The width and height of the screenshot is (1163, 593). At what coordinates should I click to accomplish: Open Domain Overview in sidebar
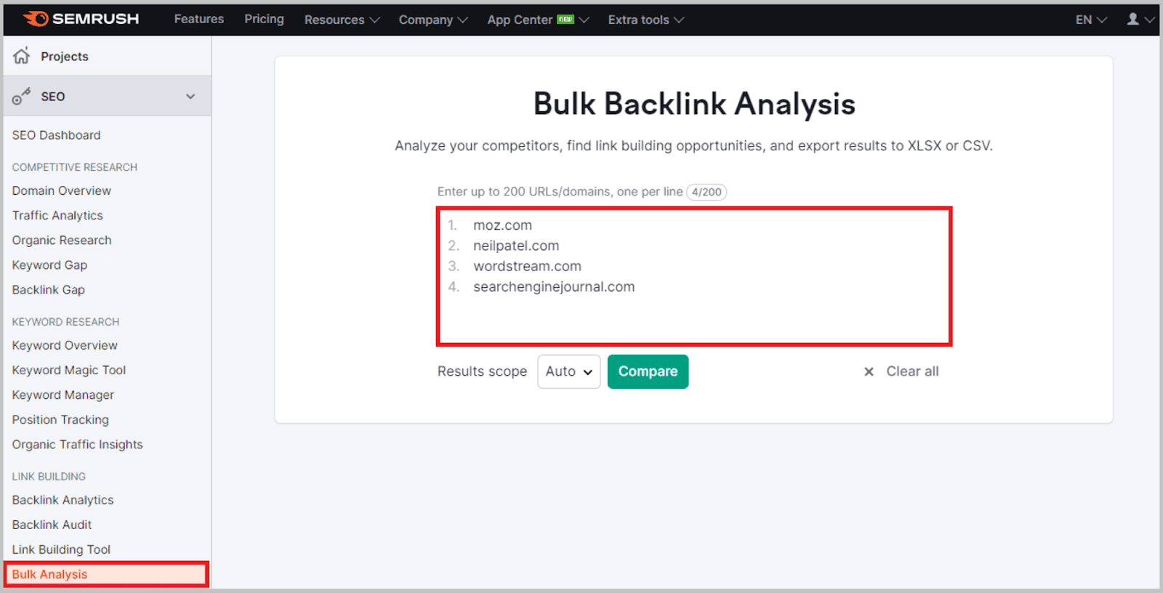tap(61, 190)
